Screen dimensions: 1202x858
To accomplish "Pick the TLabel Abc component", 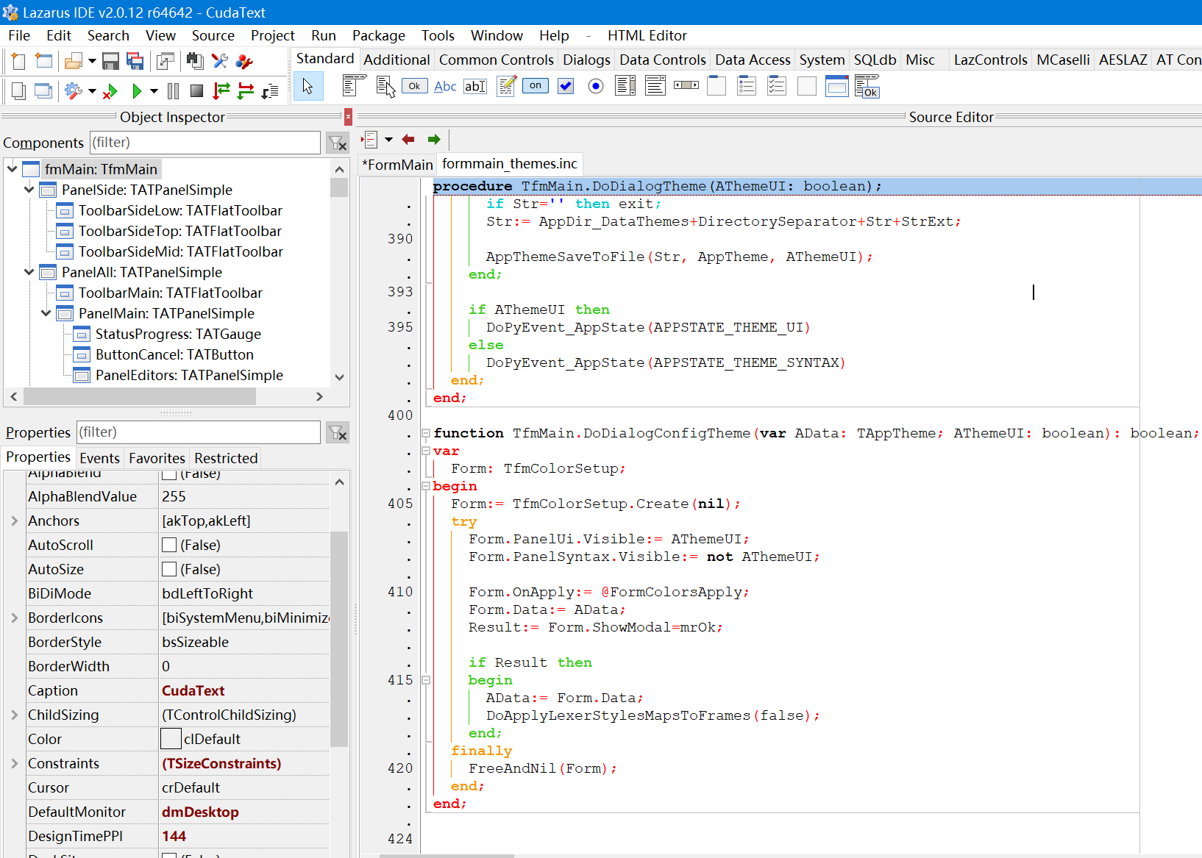I will click(x=445, y=87).
